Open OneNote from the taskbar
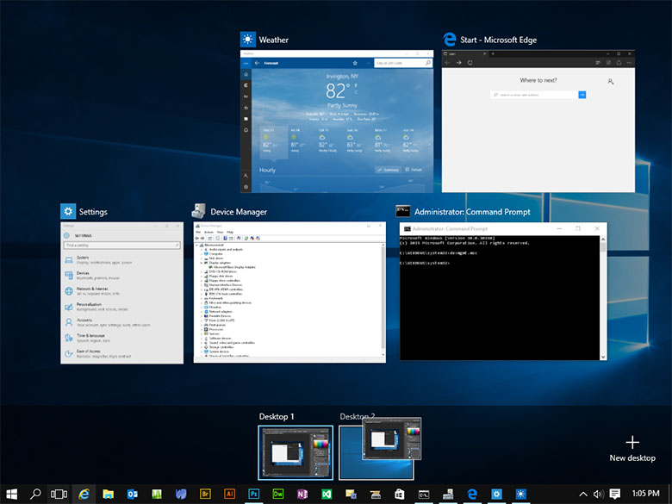Screen dimensions: 672x504 pyautogui.click(x=302, y=495)
